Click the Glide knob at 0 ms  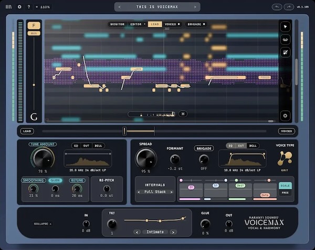[x=55, y=189]
